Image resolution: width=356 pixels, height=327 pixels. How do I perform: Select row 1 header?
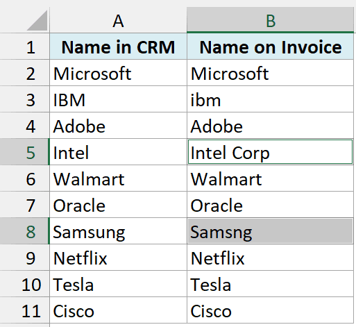click(24, 47)
